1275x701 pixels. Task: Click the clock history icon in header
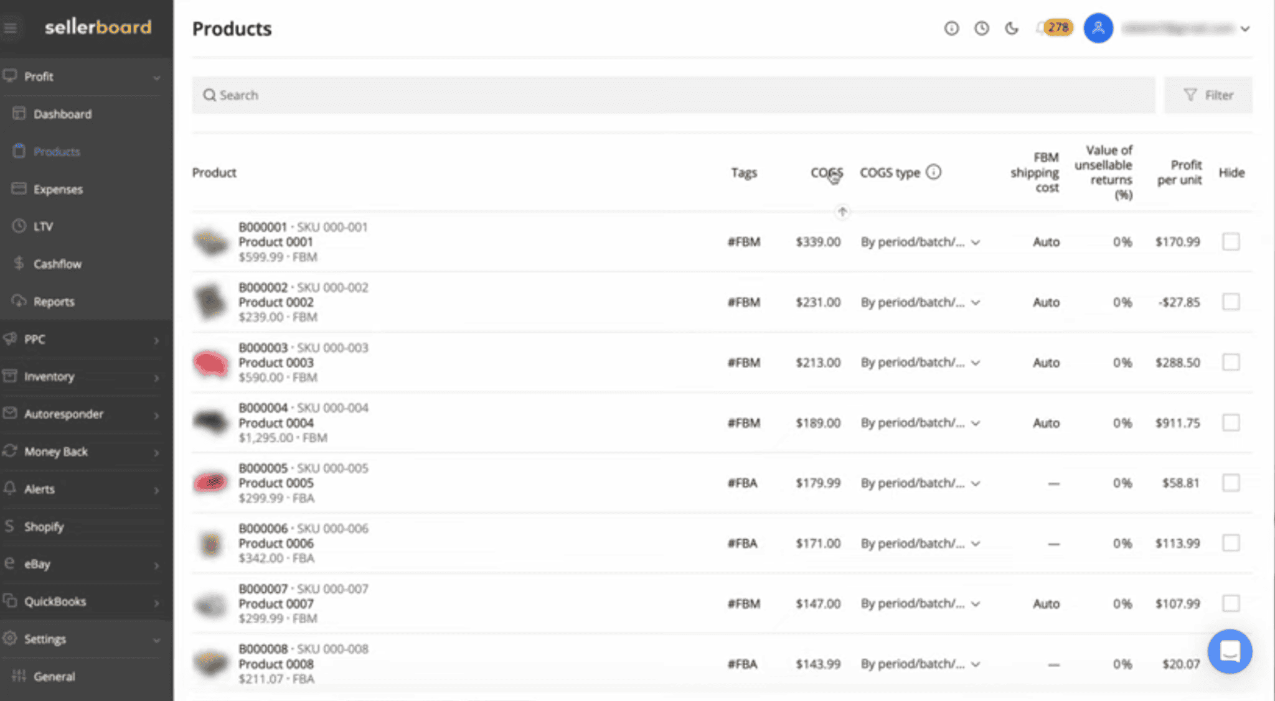click(981, 29)
